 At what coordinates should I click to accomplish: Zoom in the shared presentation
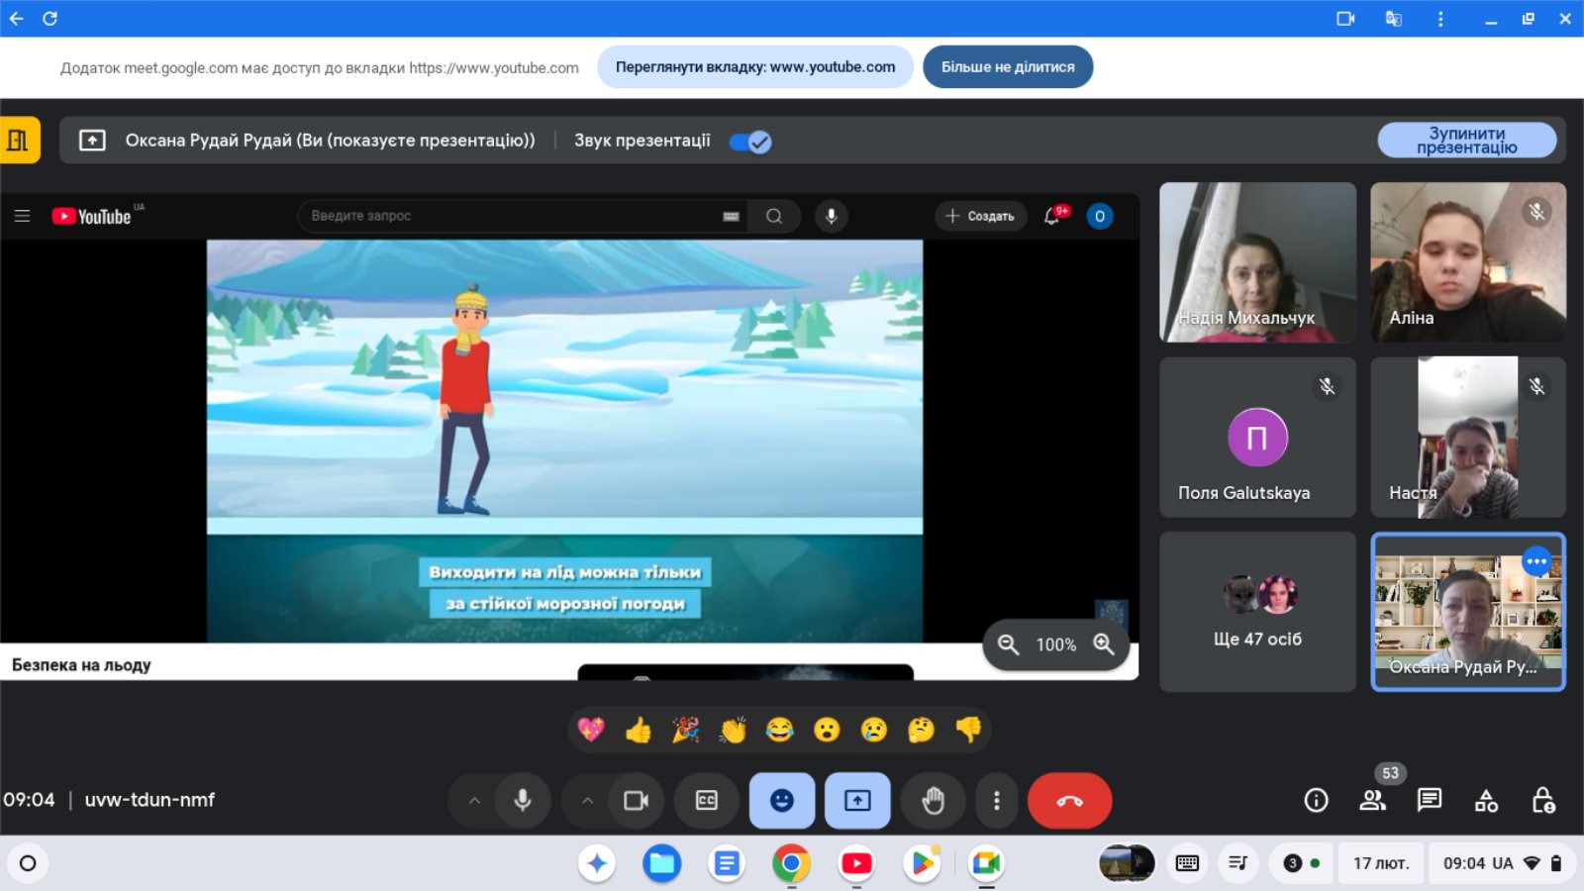click(1103, 644)
